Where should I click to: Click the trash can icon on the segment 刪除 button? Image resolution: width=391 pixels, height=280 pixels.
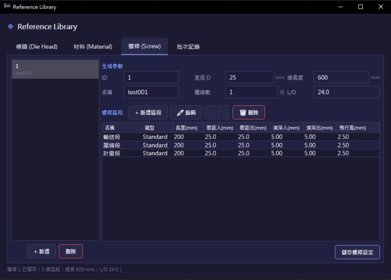[x=243, y=113]
